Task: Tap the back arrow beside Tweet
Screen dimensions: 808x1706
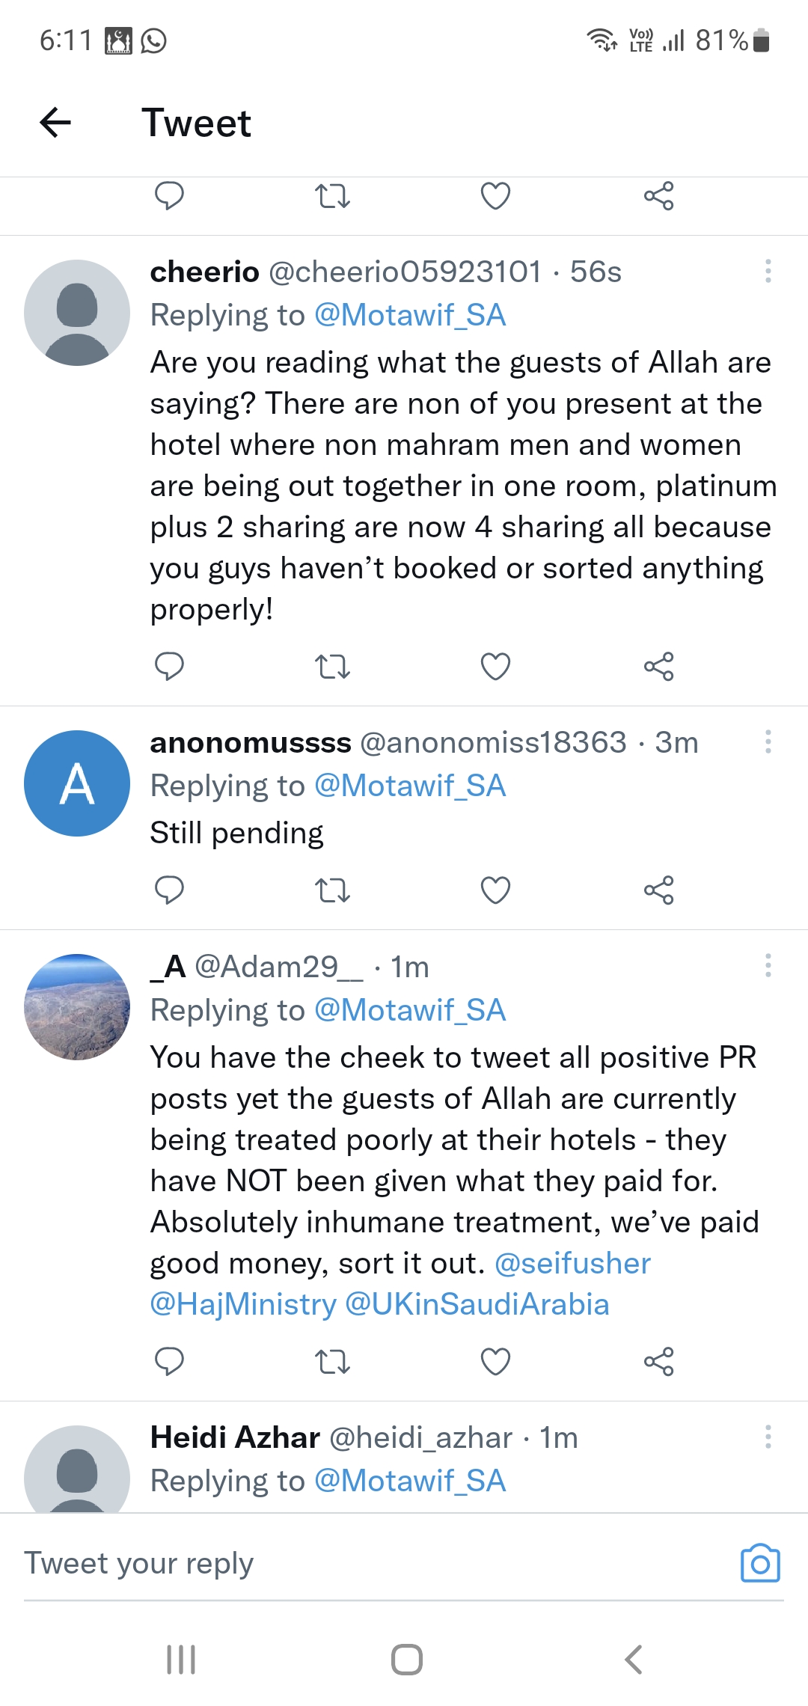Action: pos(55,123)
